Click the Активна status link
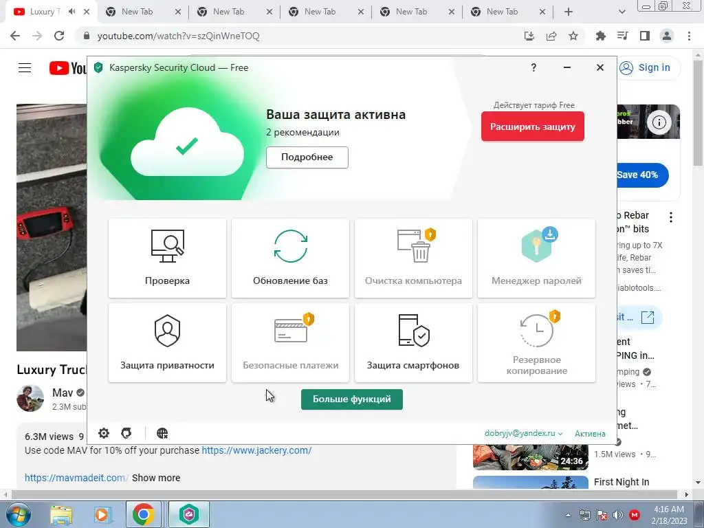This screenshot has height=528, width=704. pos(590,434)
